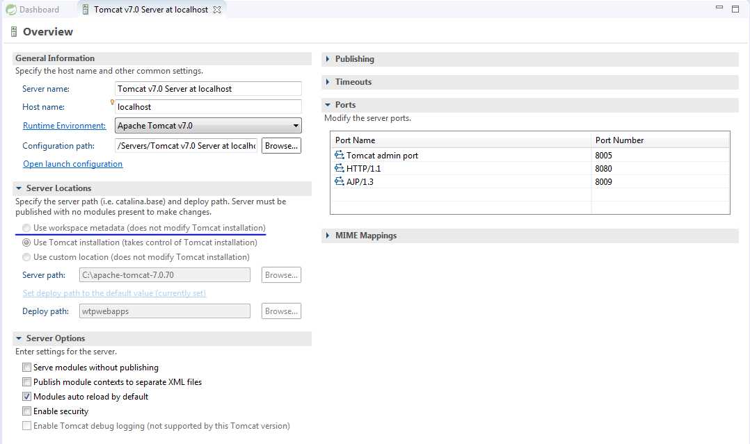Select port number 8080 cell
The height and width of the screenshot is (444, 750).
tap(604, 169)
